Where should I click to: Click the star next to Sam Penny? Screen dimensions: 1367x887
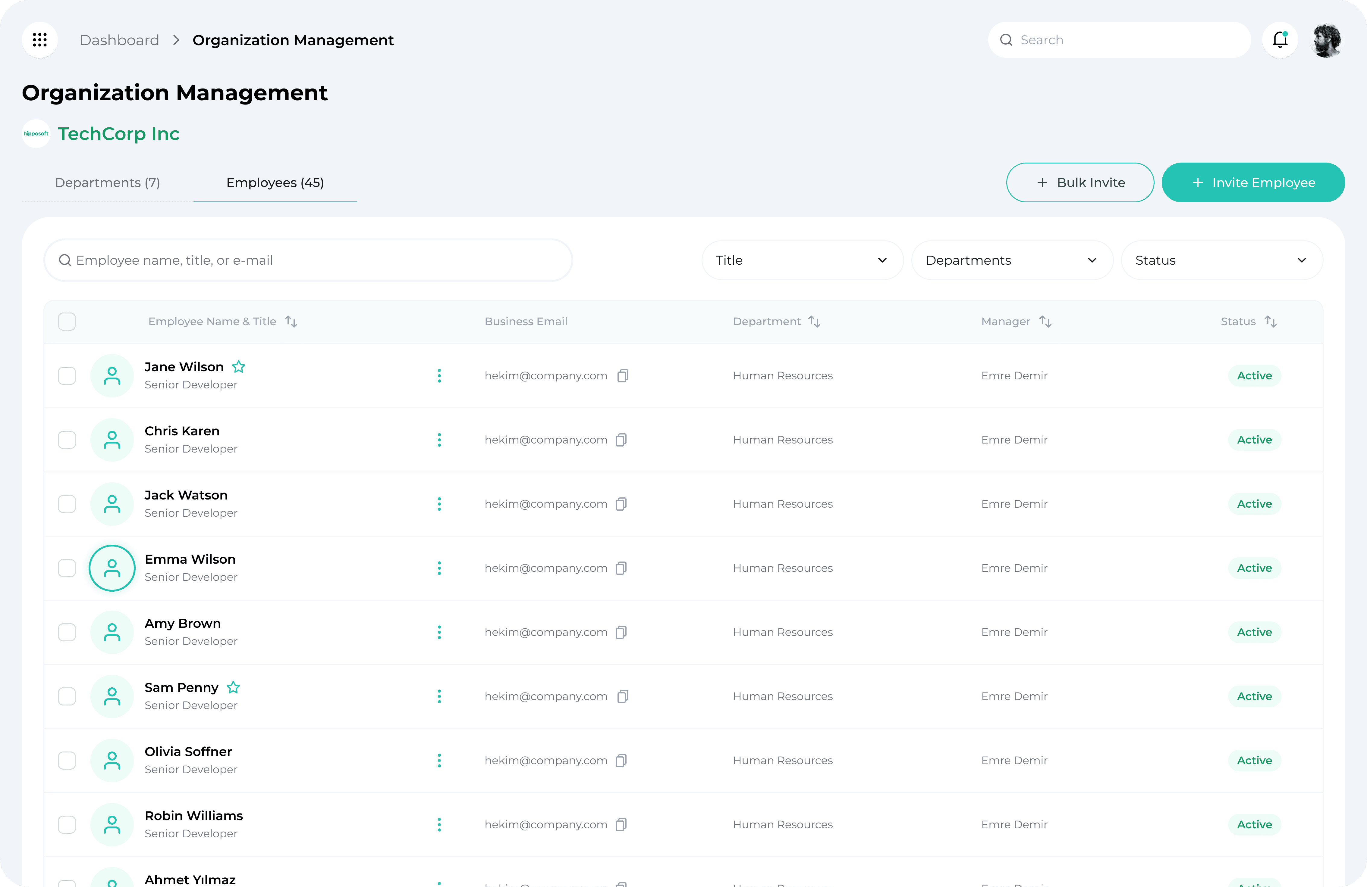tap(233, 687)
